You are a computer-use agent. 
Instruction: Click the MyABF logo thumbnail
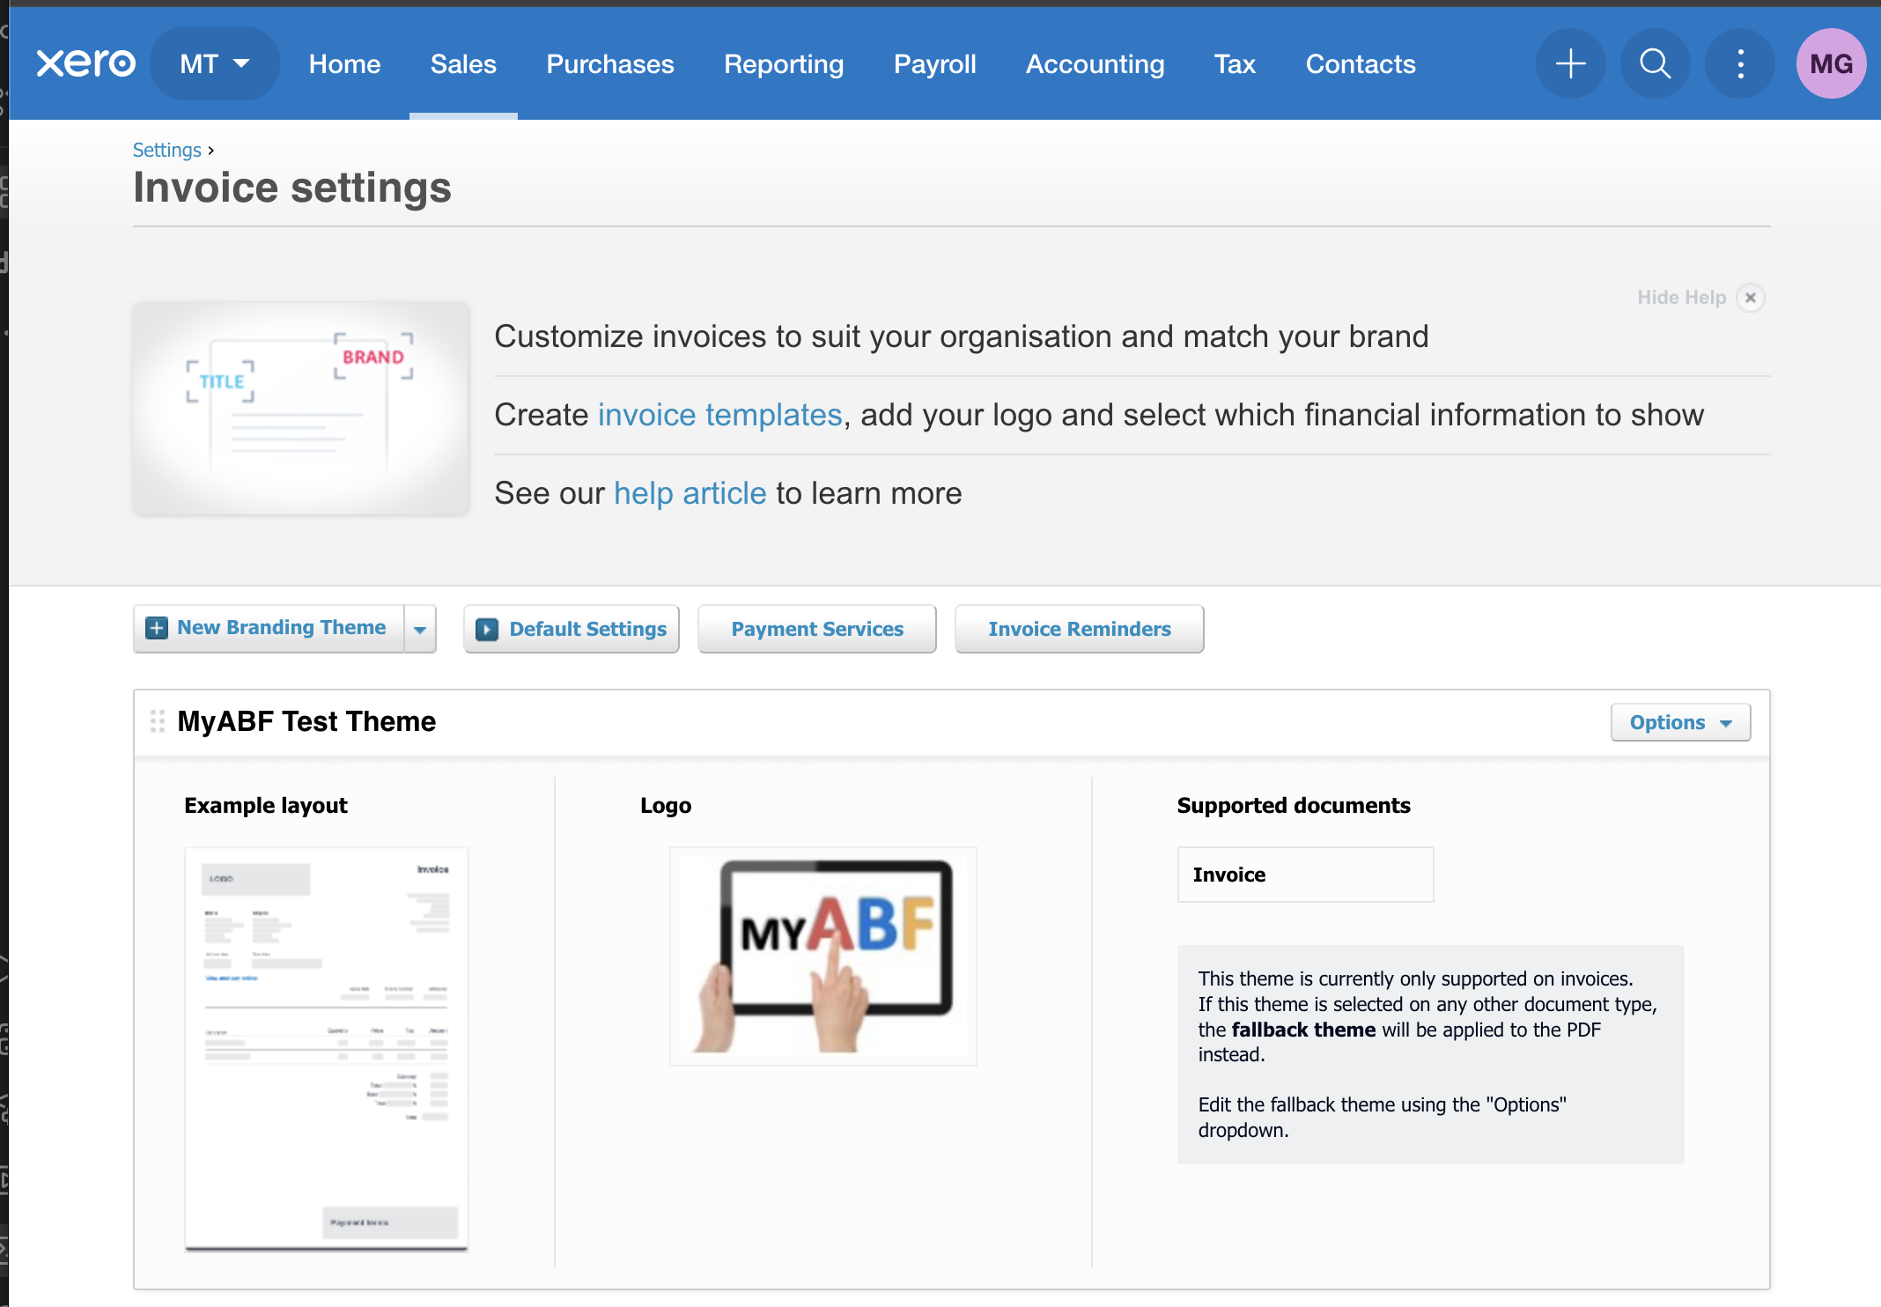pos(822,956)
